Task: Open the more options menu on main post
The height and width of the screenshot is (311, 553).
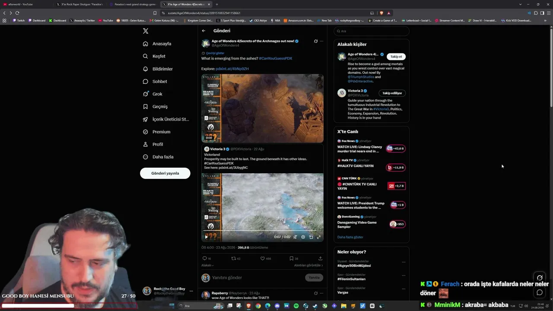Action: pos(321,41)
